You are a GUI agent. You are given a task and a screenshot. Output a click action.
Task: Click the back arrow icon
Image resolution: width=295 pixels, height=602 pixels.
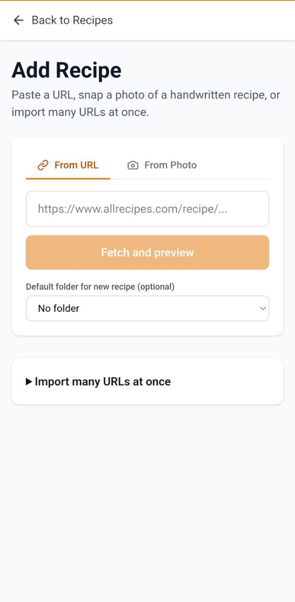tap(18, 20)
